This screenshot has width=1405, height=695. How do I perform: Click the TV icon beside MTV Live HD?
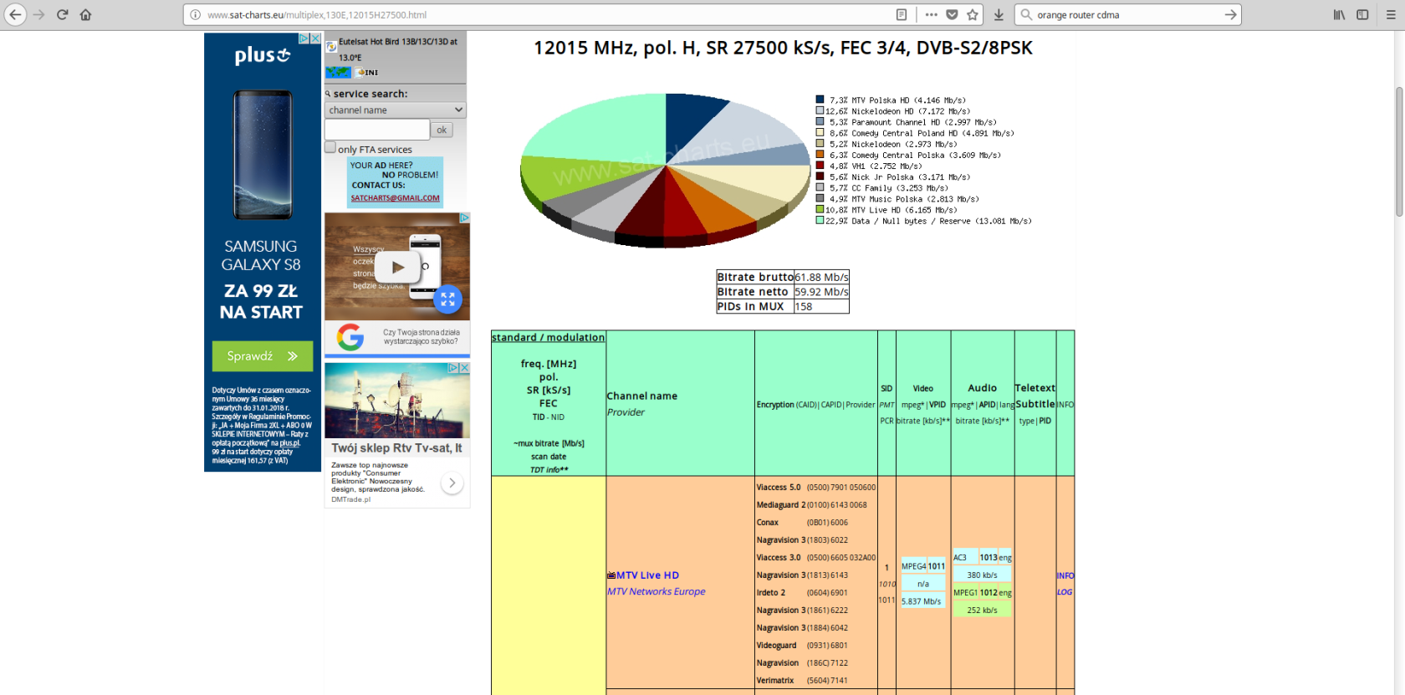click(611, 575)
